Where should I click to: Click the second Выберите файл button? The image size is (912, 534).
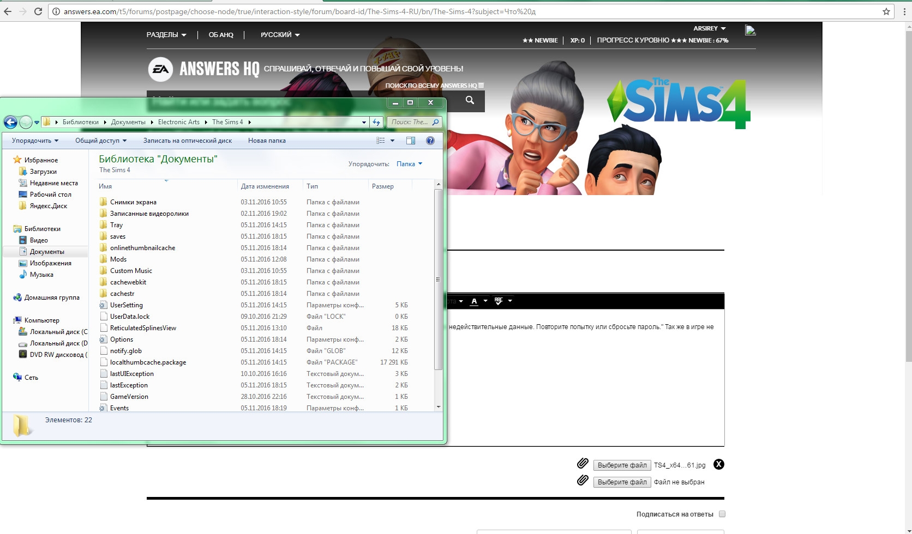tap(622, 482)
